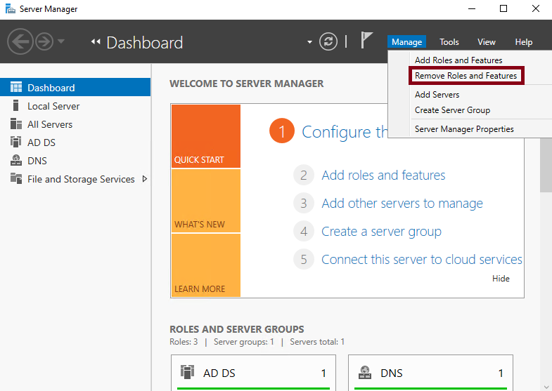Click the Server Manager title bar icon
This screenshot has width=552, height=391.
click(x=11, y=8)
